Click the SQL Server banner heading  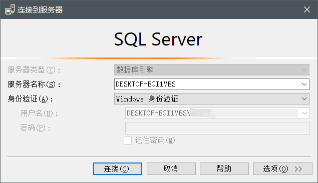point(158,39)
